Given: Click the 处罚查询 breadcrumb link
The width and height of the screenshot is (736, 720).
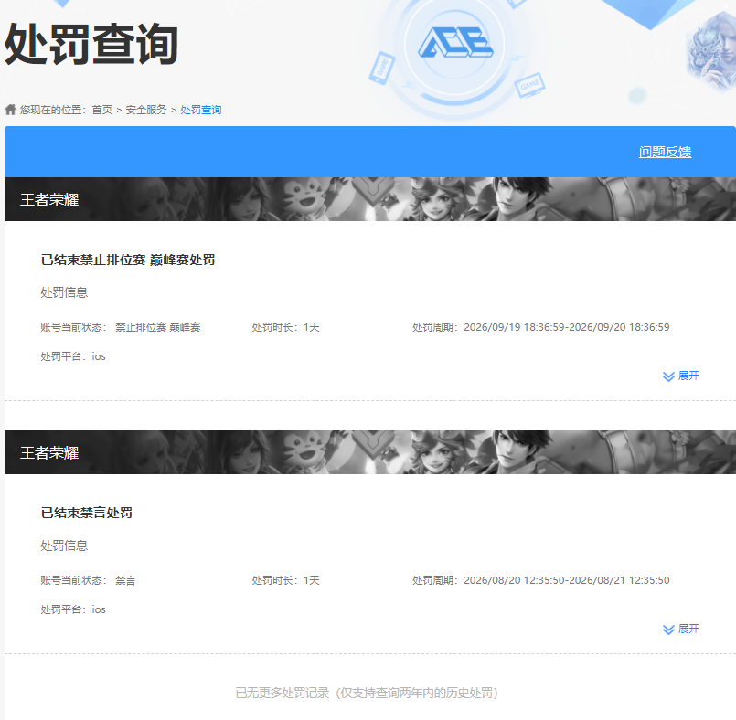Looking at the screenshot, I should pos(201,110).
